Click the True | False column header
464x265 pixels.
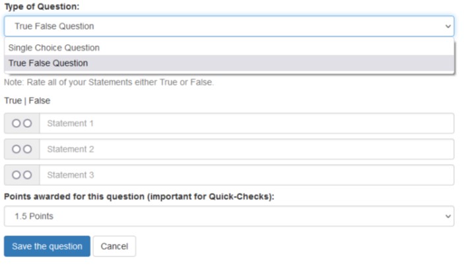coord(27,100)
